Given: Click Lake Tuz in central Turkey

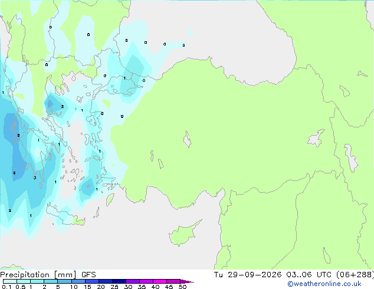Looking at the screenshot, I should 187,139.
